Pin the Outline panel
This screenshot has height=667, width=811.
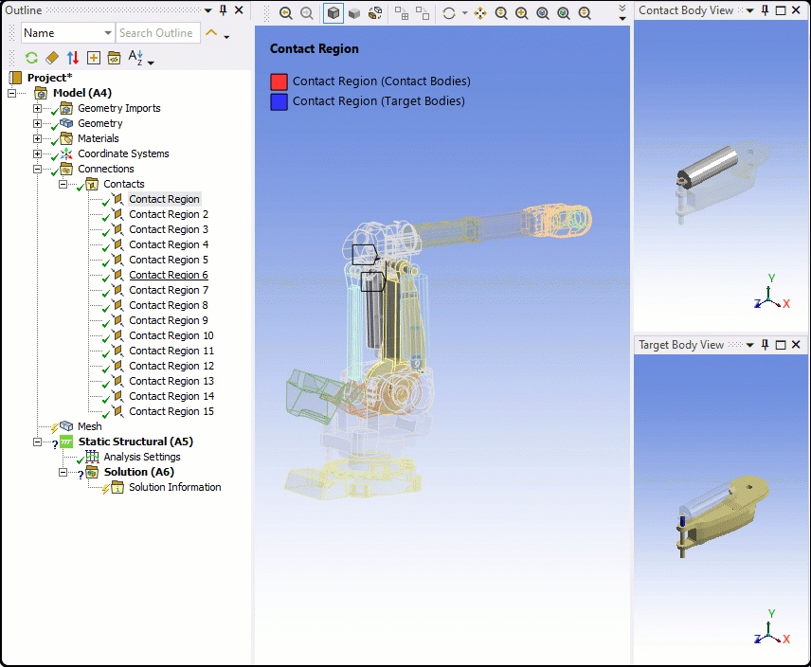point(223,10)
